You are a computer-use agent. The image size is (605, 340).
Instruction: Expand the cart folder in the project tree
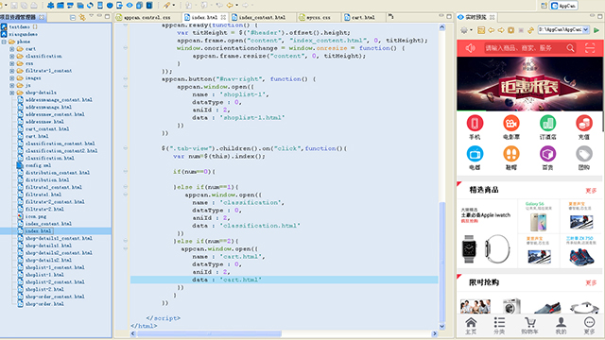pos(11,49)
